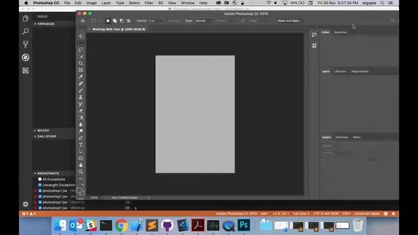Select the Zoom tool
The image size is (418, 235).
[x=80, y=172]
